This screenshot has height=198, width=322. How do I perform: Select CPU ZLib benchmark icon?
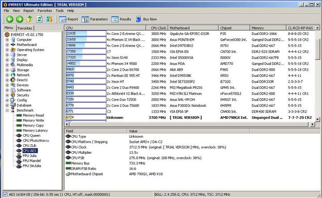pyautogui.click(x=19, y=145)
